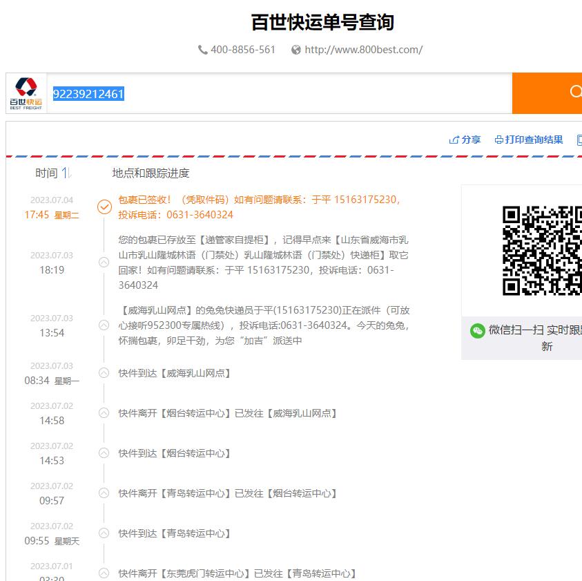Click the globe icon beside the website URL
The height and width of the screenshot is (581, 582).
(x=295, y=50)
